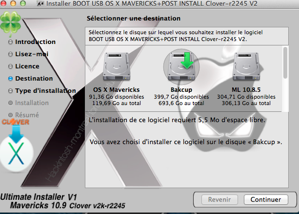Zoom the window with the green button
Screen dimensions: 299x214
pos(23,3)
